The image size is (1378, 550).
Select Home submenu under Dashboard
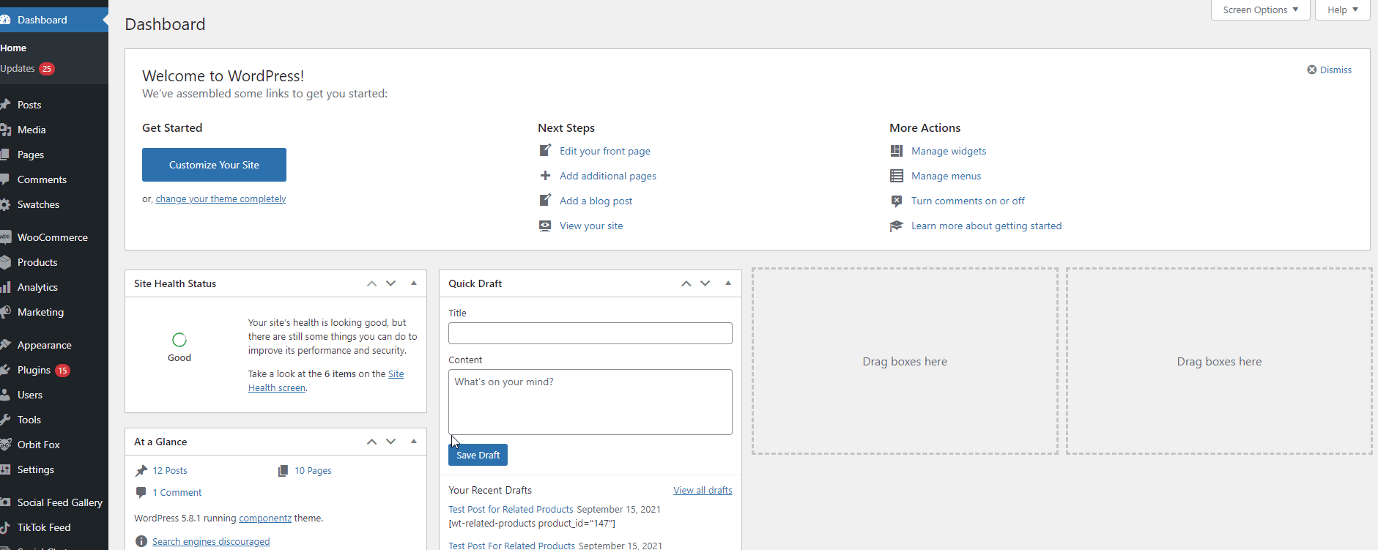[x=13, y=48]
